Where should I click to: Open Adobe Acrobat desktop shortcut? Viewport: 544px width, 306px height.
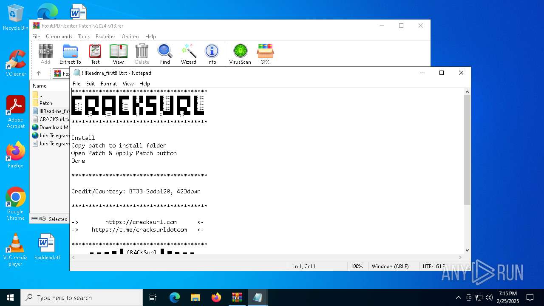tap(16, 112)
